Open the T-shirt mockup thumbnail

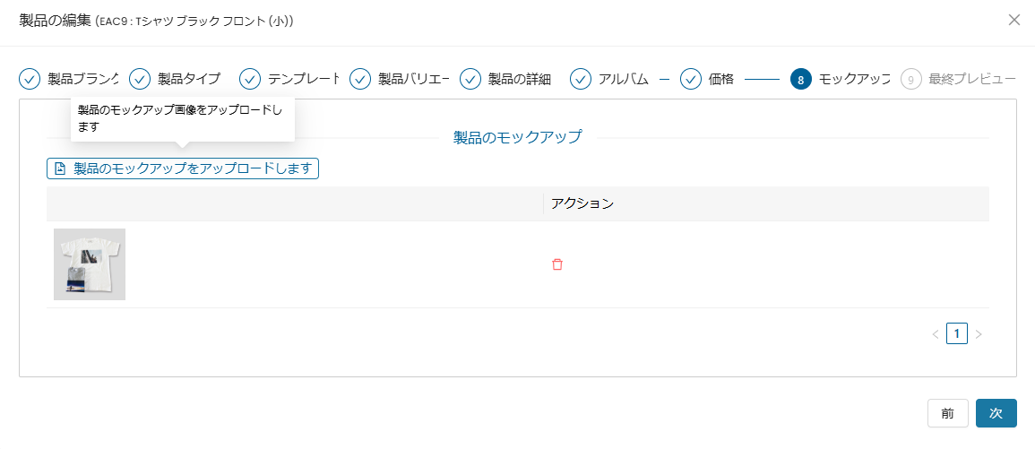(90, 264)
